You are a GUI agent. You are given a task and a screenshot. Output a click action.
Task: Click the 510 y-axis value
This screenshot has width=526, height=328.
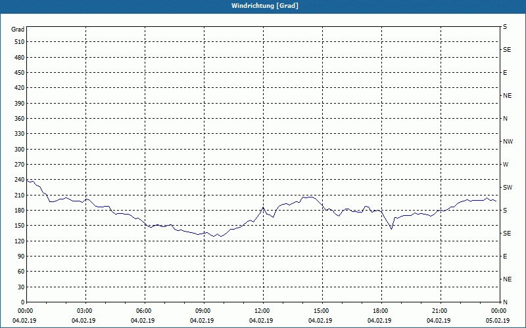coord(20,42)
